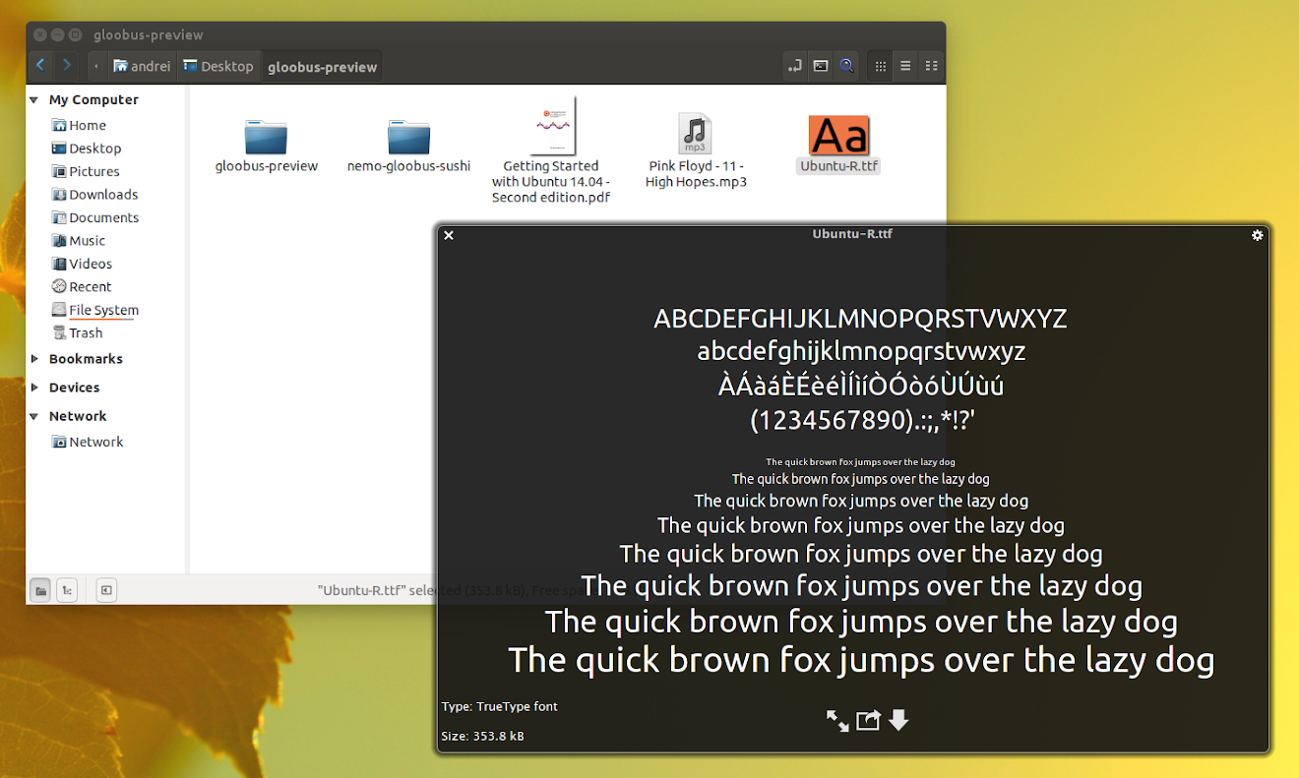Click the breadcrumb scroll-left arrow before andrei
1299x778 pixels.
click(x=96, y=67)
